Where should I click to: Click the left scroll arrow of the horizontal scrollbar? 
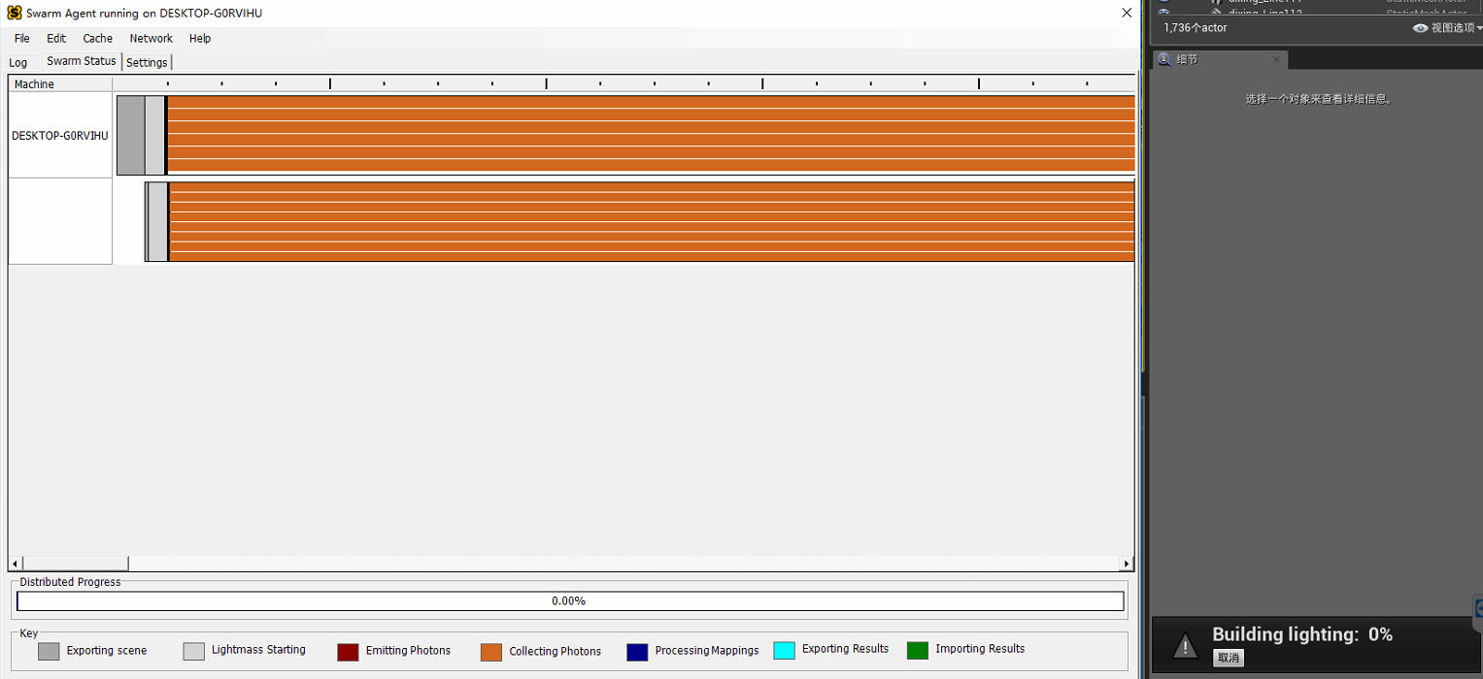coord(14,564)
